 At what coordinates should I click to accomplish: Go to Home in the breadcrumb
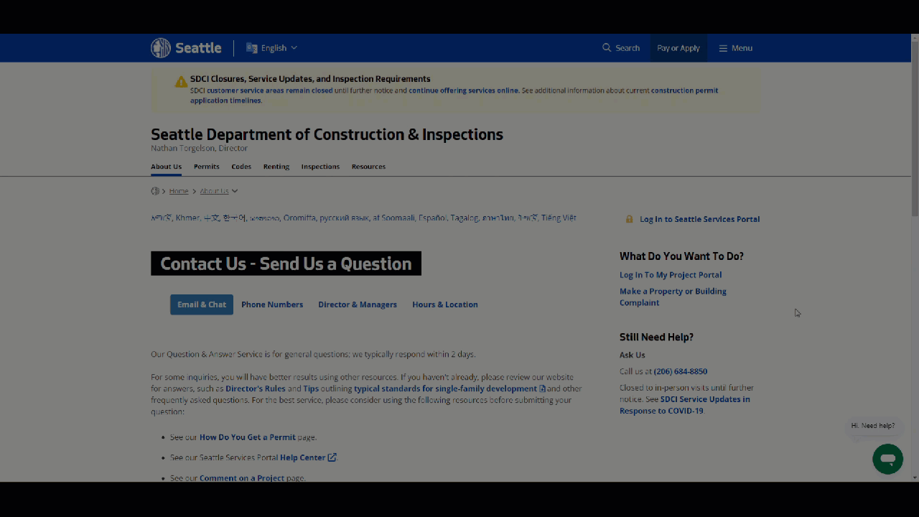click(x=179, y=191)
